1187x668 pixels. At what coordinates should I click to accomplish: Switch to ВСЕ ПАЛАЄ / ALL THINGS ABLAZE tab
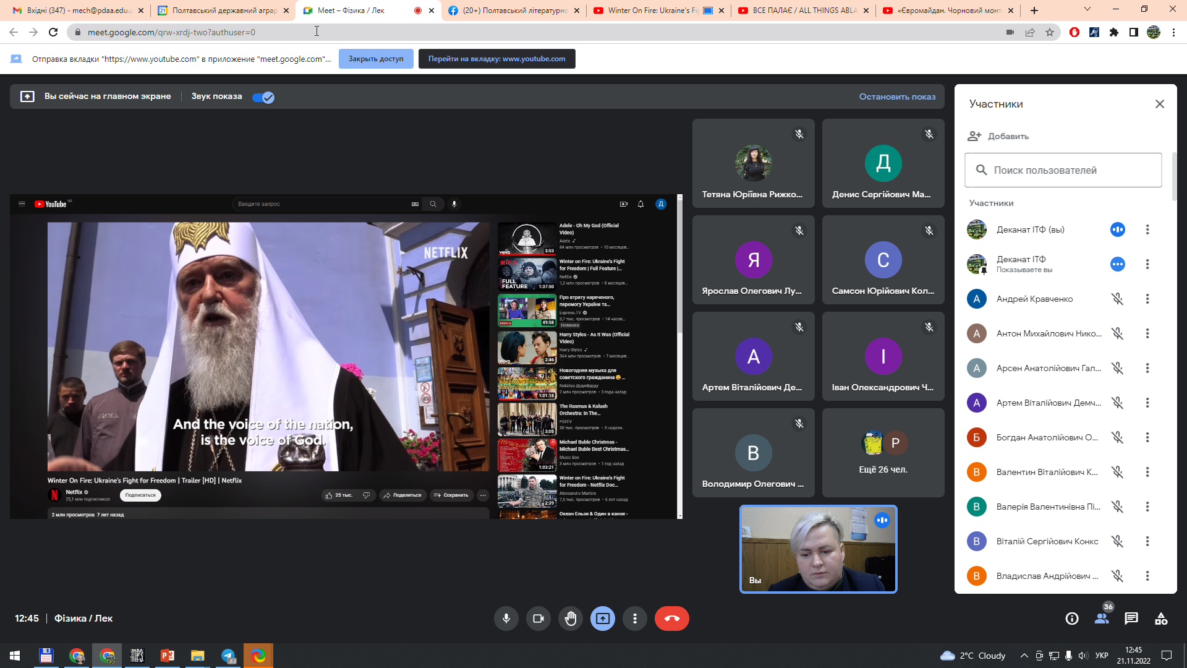click(804, 11)
